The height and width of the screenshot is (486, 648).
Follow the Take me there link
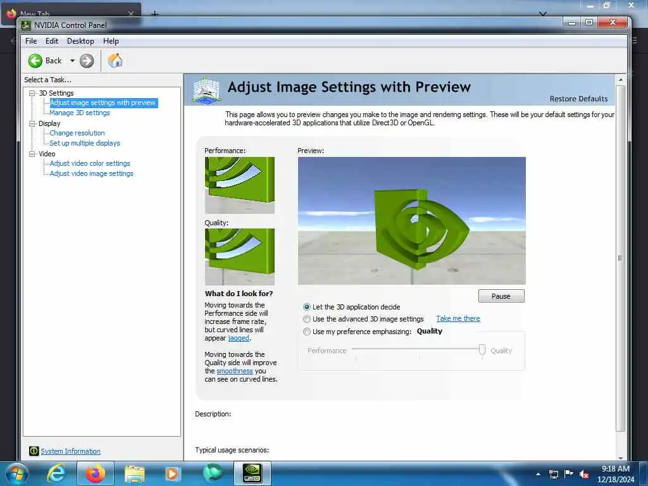tap(458, 318)
